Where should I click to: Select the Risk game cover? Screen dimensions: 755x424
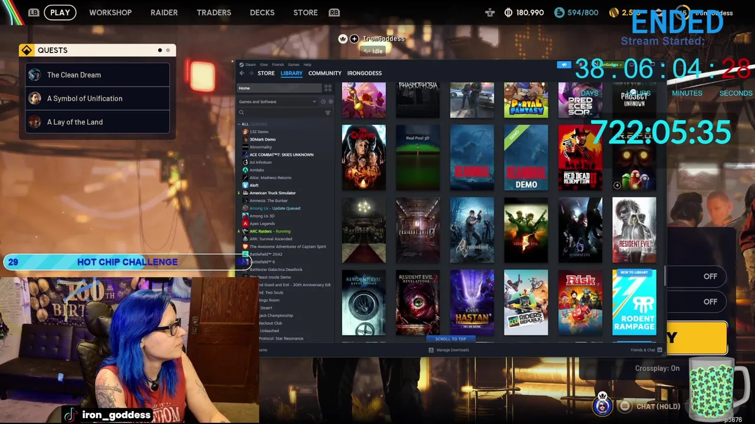pos(580,302)
